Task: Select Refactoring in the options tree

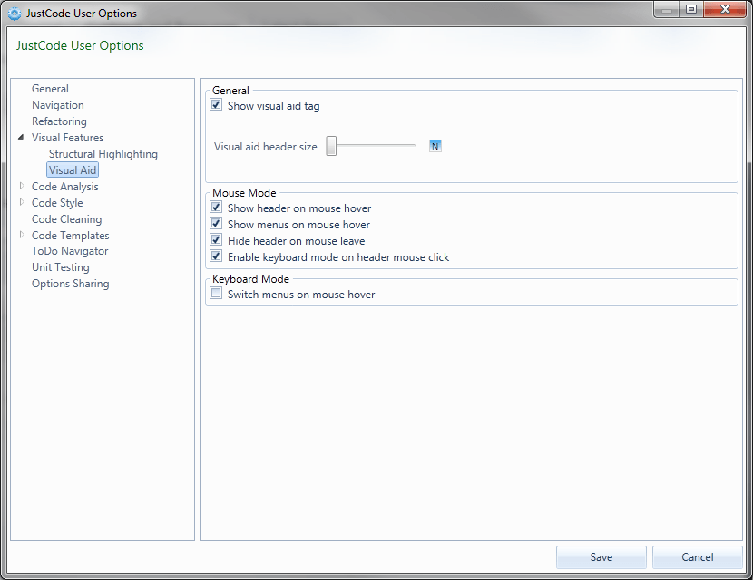Action: tap(59, 121)
